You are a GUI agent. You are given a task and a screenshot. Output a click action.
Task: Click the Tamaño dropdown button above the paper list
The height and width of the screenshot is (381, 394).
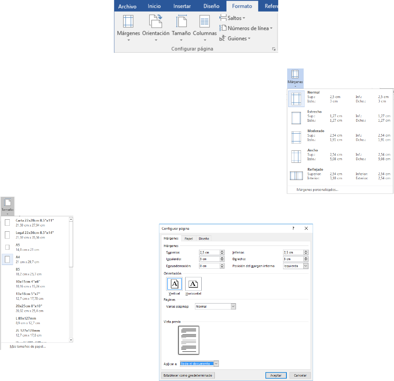7,207
